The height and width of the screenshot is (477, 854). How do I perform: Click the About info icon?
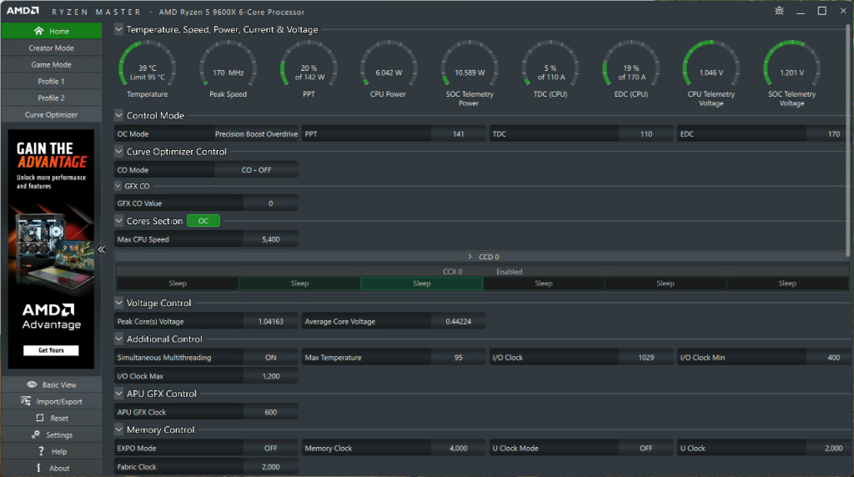pyautogui.click(x=38, y=468)
